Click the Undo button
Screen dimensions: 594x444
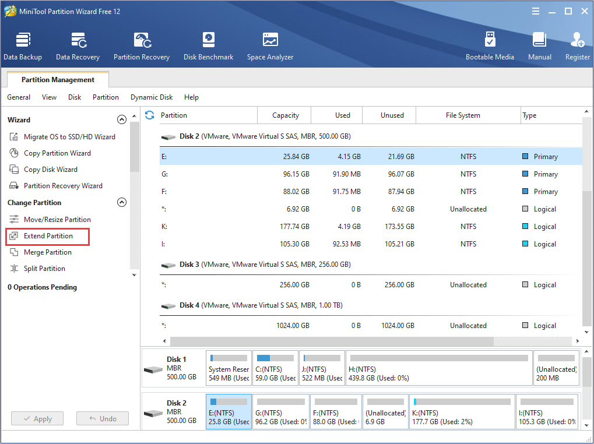click(x=103, y=418)
